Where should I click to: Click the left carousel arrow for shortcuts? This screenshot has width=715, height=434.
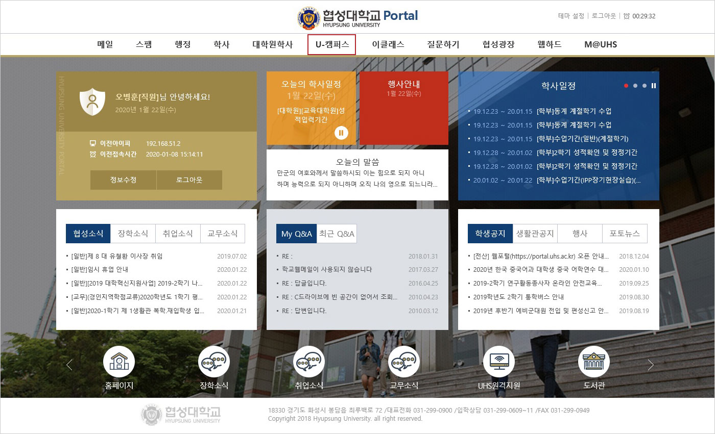[69, 365]
